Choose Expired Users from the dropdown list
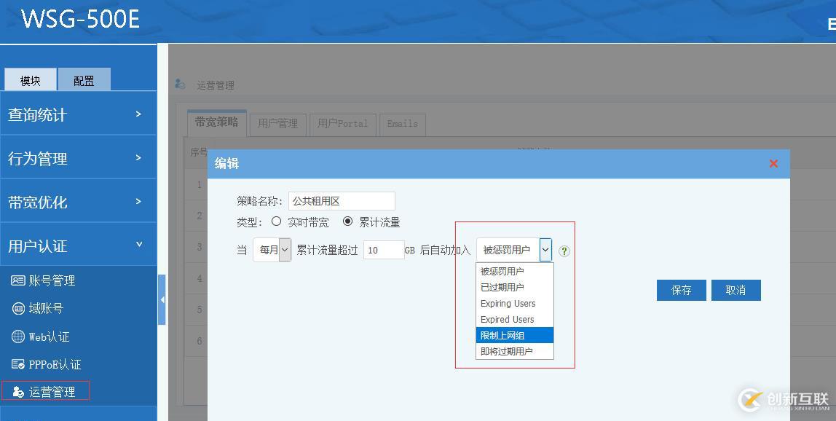The image size is (836, 421). coord(515,319)
